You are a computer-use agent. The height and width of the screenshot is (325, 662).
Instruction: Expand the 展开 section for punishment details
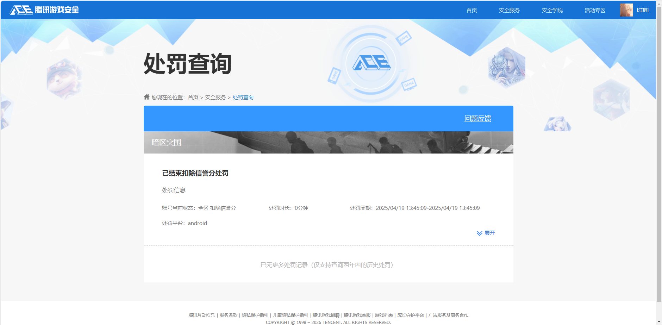pos(489,233)
